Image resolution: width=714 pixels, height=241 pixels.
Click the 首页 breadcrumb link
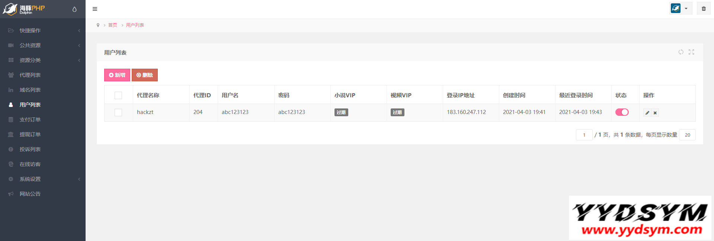(x=113, y=25)
